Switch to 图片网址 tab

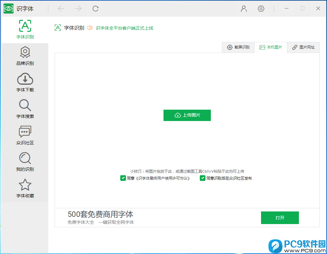coord(303,47)
